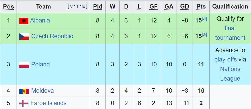251x109 pixels.
Task: Click the E (edit) template link
Action: (83, 6)
